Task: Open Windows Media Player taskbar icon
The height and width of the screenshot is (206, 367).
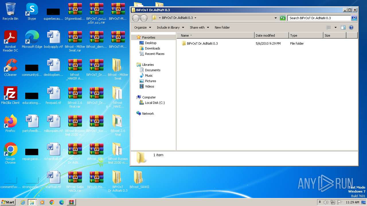Action: point(42,202)
